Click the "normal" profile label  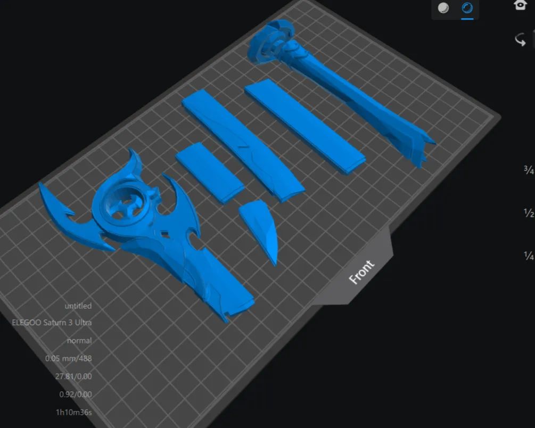coord(79,341)
